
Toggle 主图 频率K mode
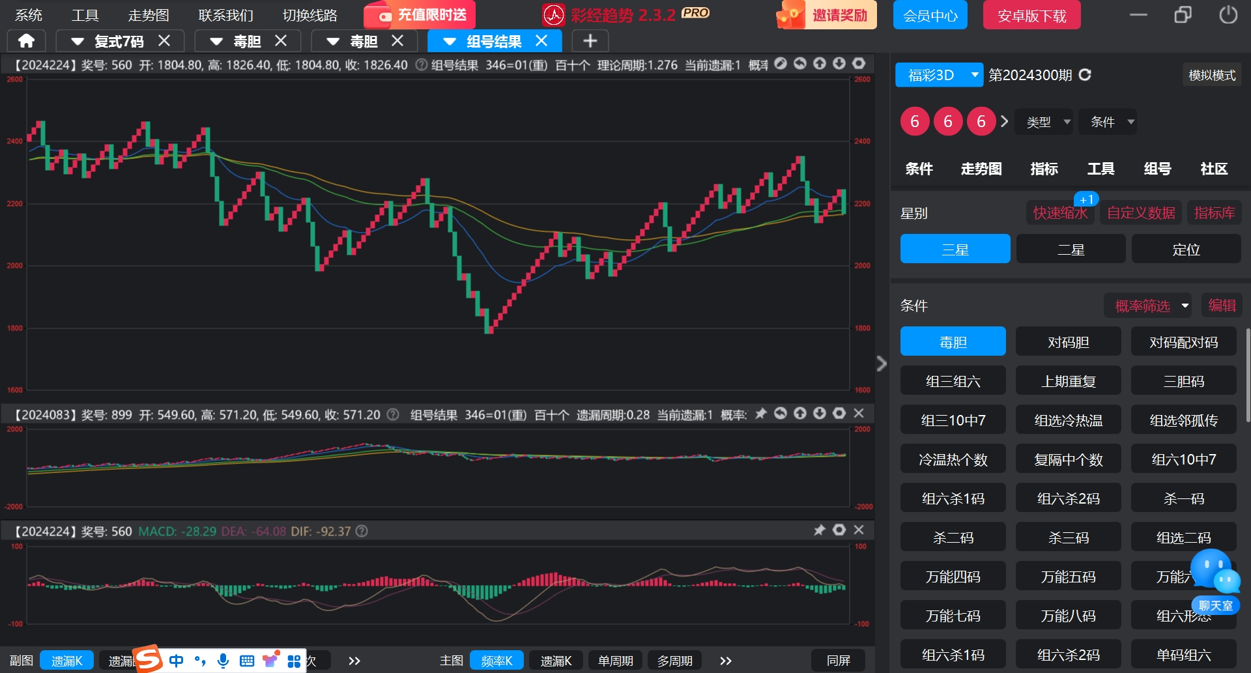497,661
